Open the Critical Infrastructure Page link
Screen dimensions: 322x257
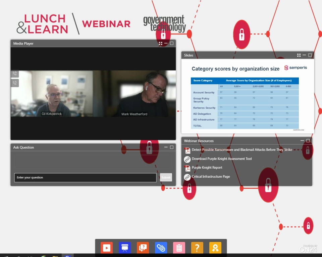click(211, 177)
